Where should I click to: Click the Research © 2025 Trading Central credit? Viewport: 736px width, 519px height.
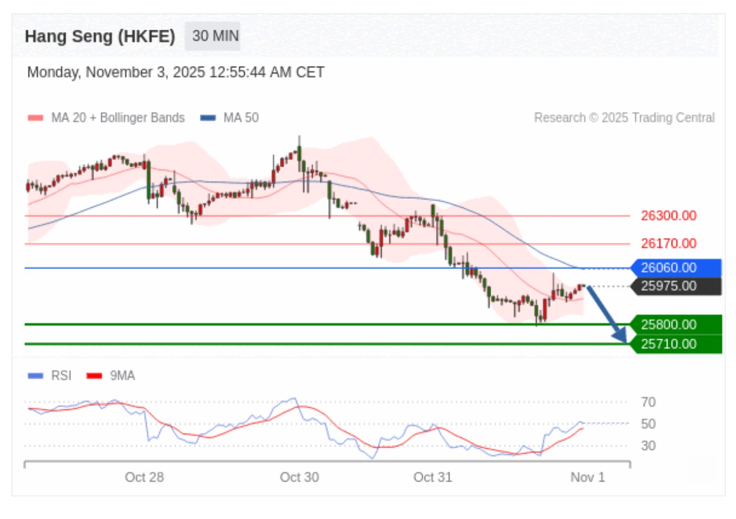click(624, 118)
